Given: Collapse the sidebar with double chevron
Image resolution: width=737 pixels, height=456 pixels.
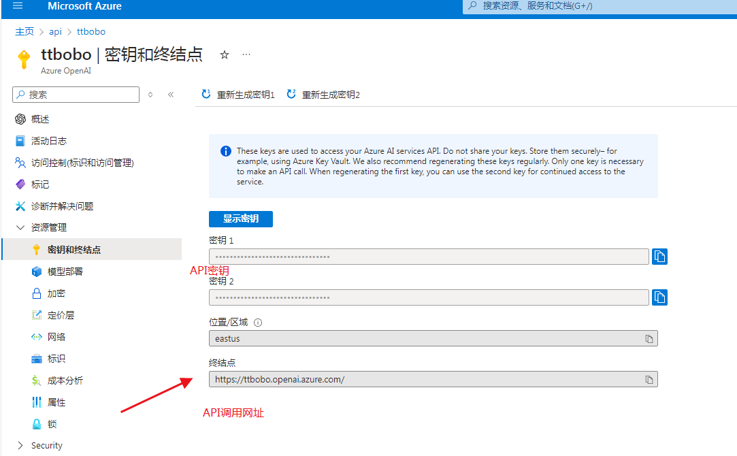Looking at the screenshot, I should coord(171,95).
